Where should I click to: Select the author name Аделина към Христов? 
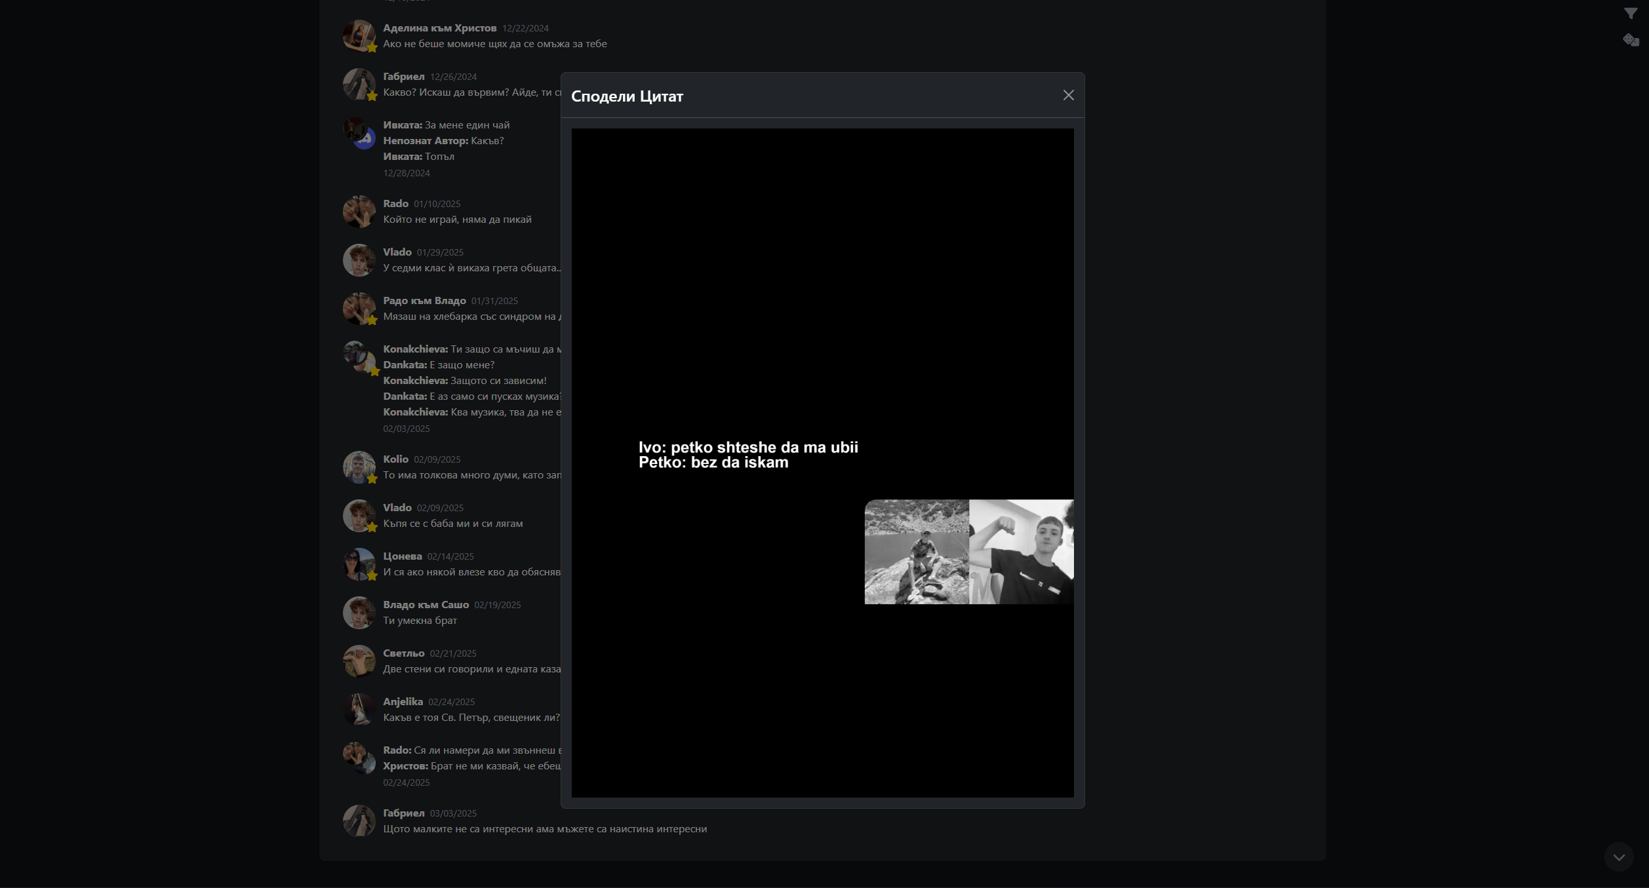pyautogui.click(x=439, y=28)
